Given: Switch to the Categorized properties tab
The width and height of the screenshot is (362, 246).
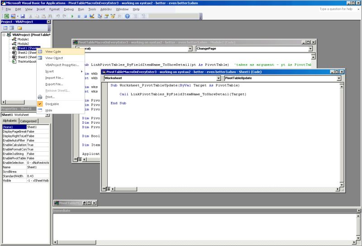Looking at the screenshot, I should click(x=28, y=121).
